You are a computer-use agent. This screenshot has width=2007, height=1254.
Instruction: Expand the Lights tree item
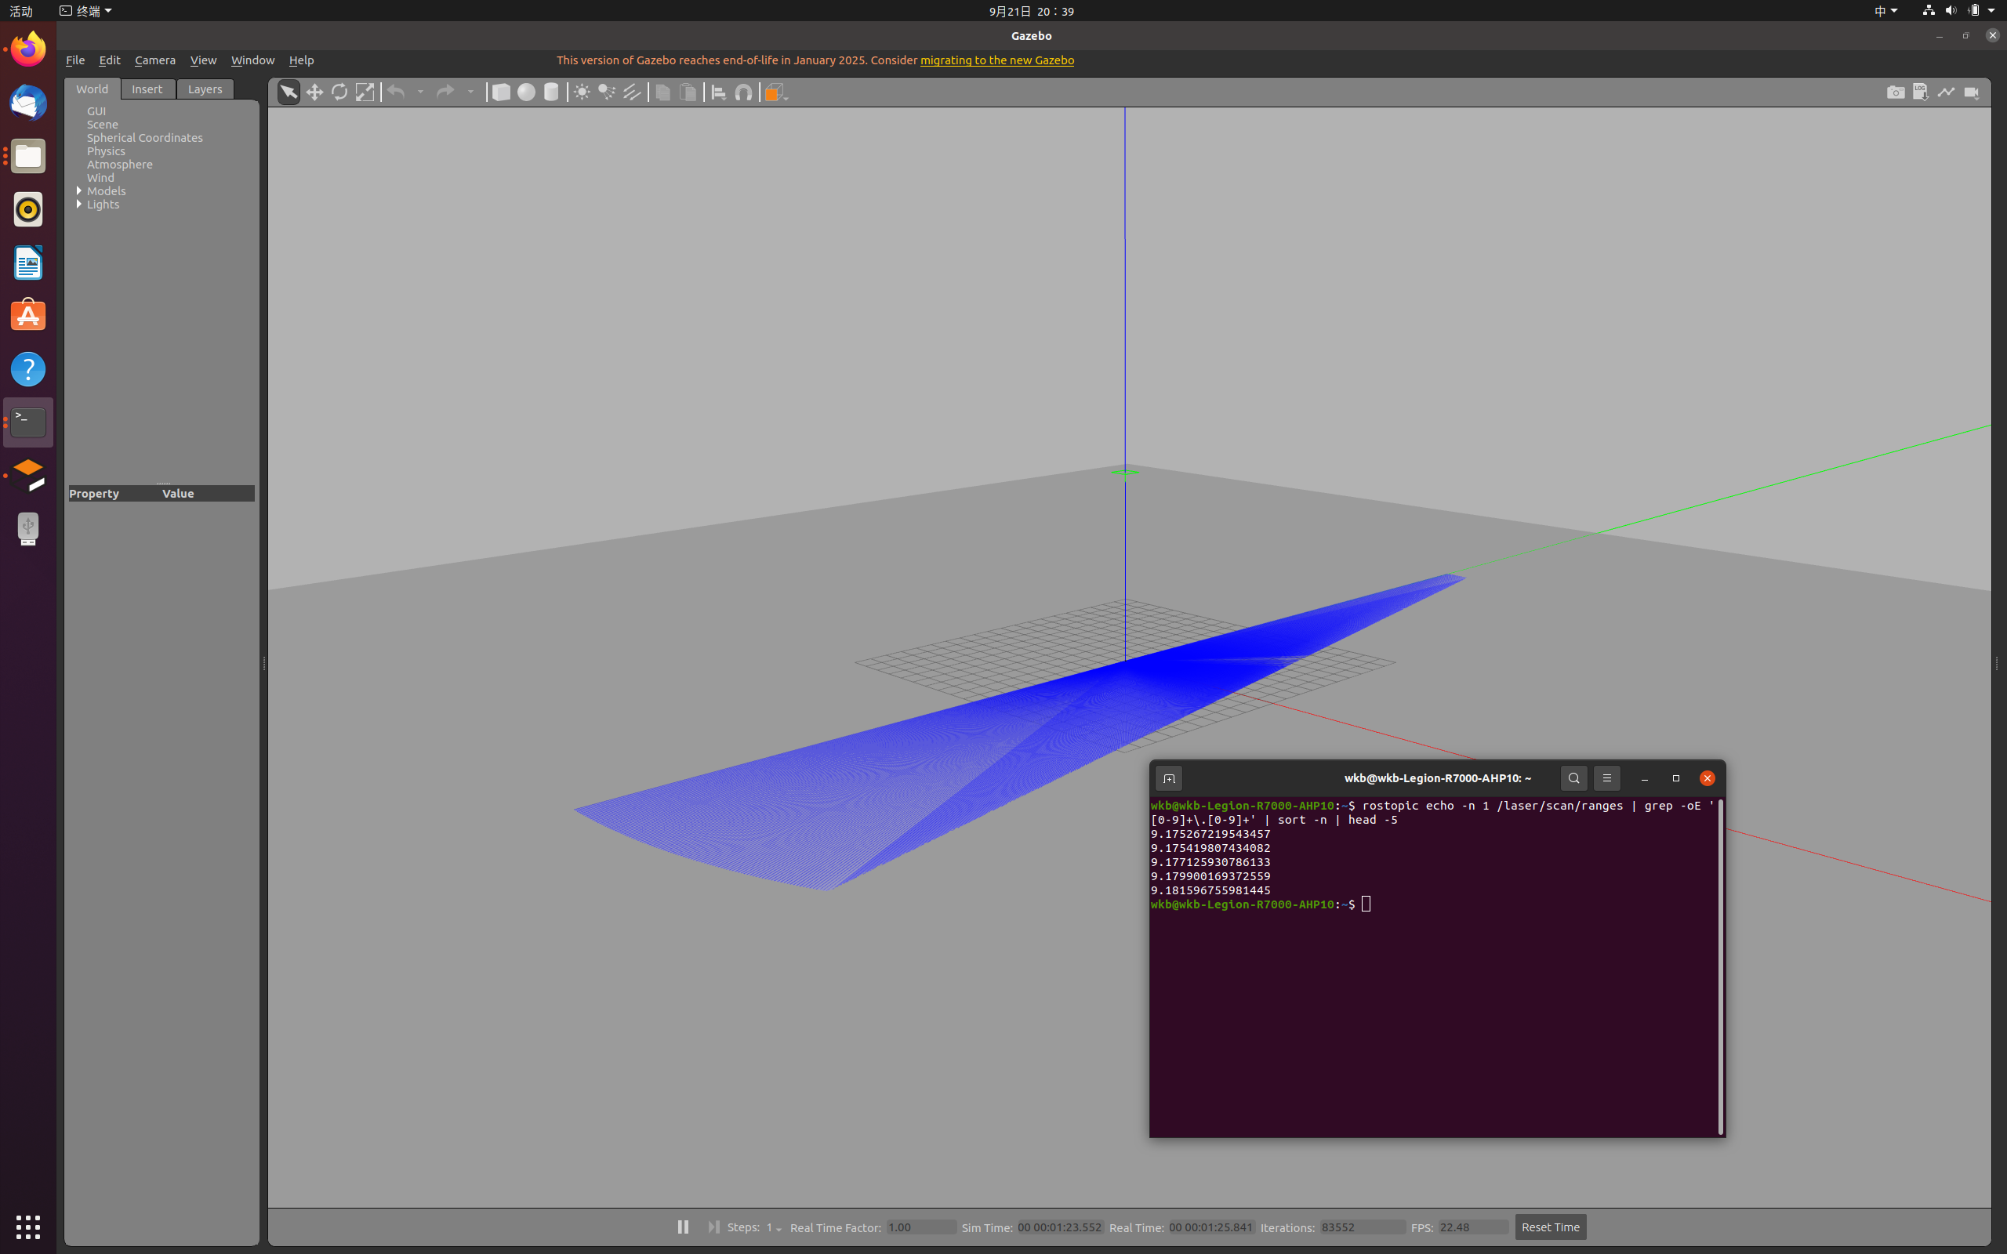pos(80,204)
